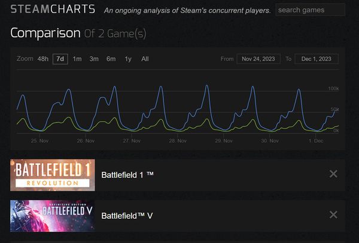Click the search games field

[x=311, y=10]
